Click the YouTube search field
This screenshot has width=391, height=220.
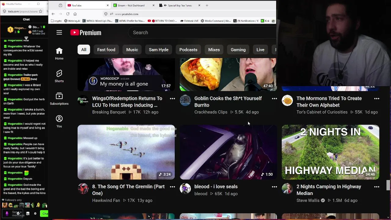(x=202, y=32)
